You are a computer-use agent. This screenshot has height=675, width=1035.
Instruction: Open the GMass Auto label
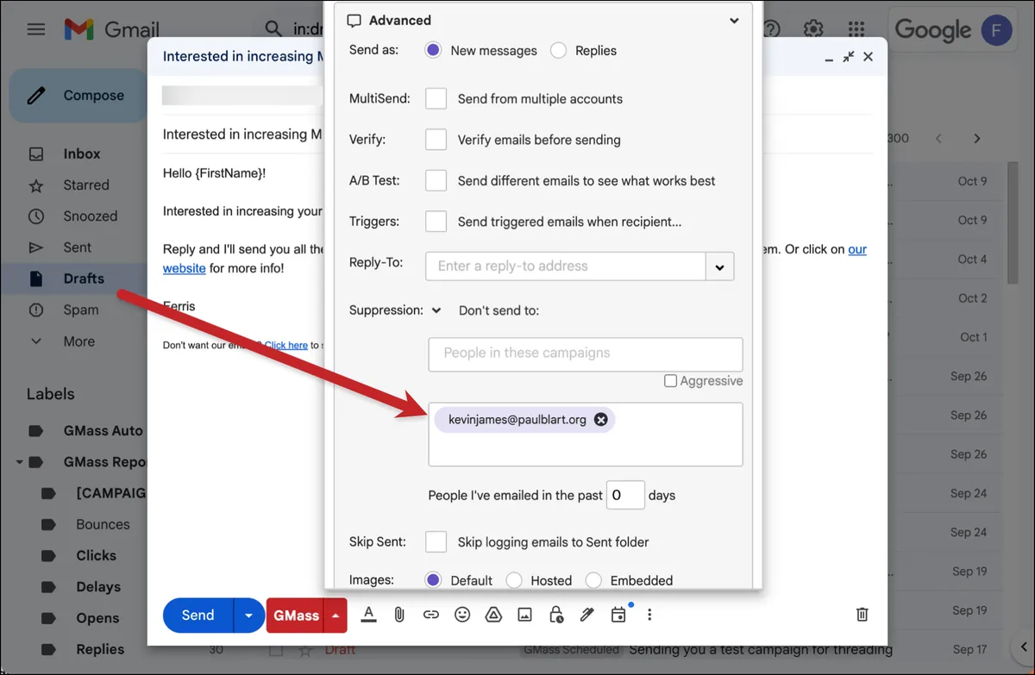click(103, 430)
